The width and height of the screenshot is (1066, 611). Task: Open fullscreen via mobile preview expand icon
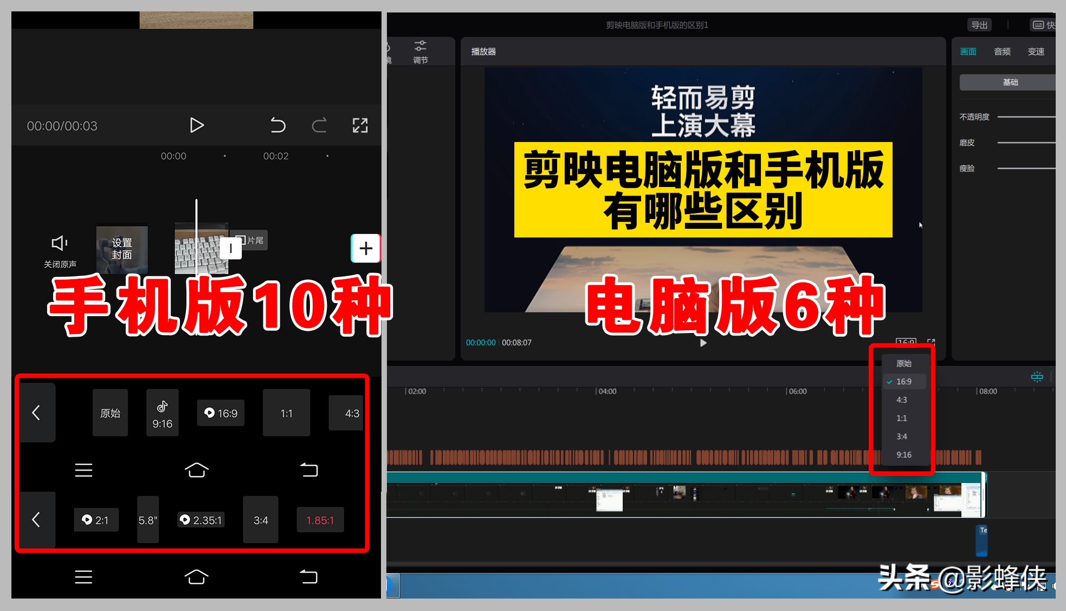[x=360, y=125]
